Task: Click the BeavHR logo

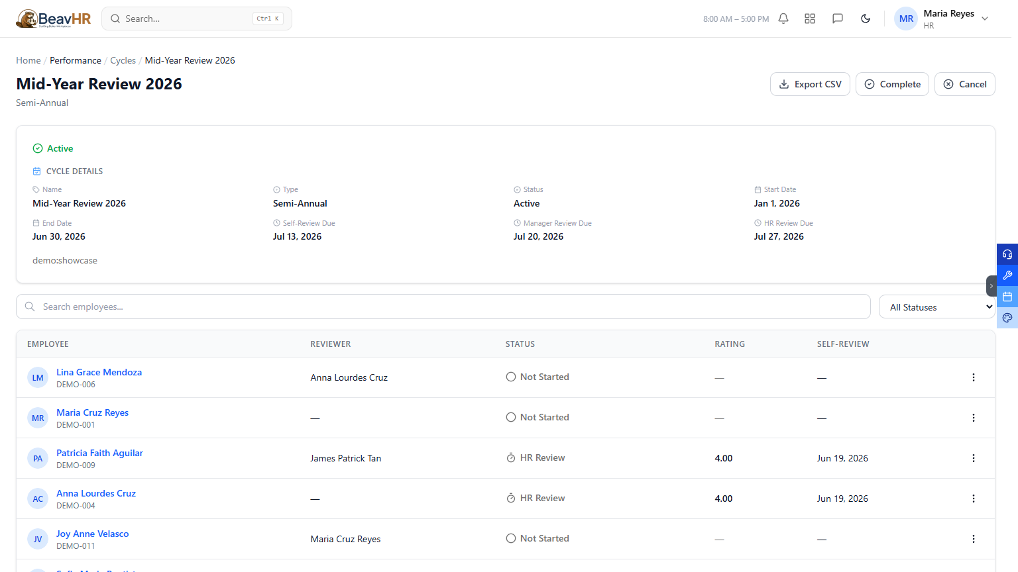Action: coord(54,19)
